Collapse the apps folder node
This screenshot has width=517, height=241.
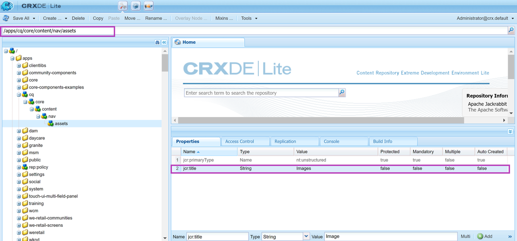(x=12, y=58)
